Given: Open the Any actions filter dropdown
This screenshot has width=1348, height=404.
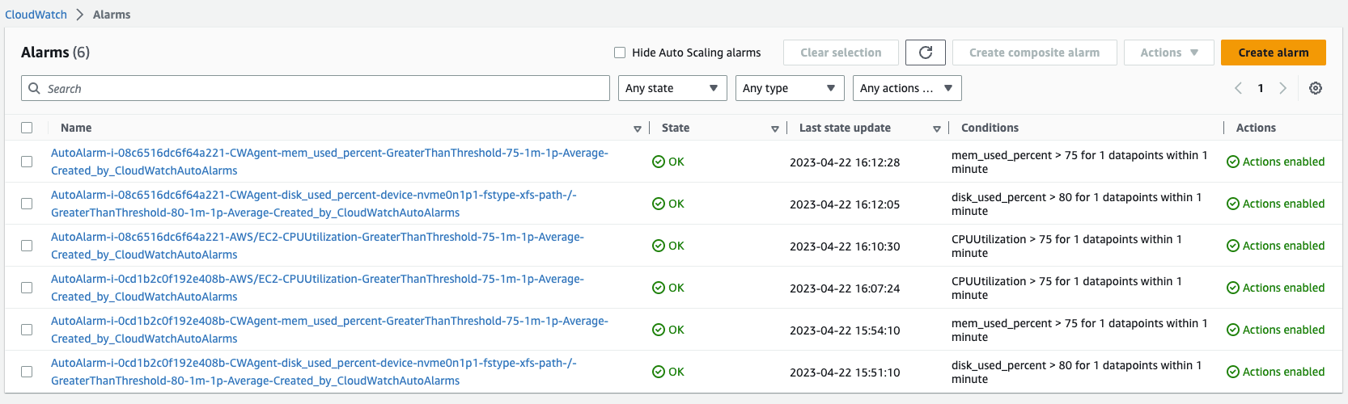Looking at the screenshot, I should 906,88.
